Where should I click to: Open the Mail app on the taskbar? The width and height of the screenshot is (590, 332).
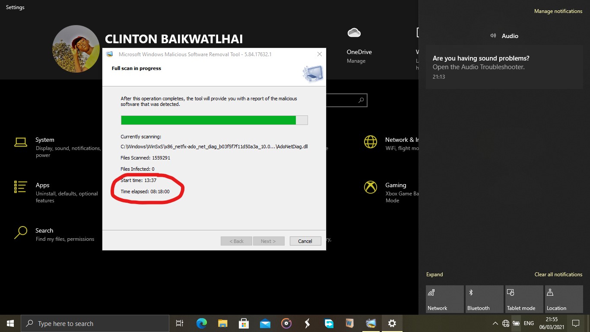(265, 323)
